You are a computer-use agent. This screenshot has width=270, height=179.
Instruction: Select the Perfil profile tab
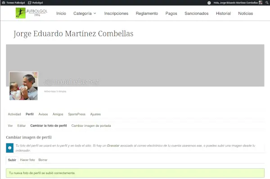pyautogui.click(x=30, y=114)
